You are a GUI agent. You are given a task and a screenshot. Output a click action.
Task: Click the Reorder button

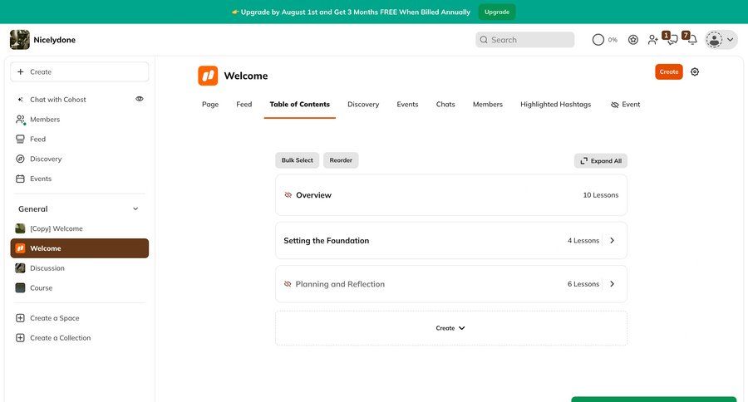(x=341, y=160)
